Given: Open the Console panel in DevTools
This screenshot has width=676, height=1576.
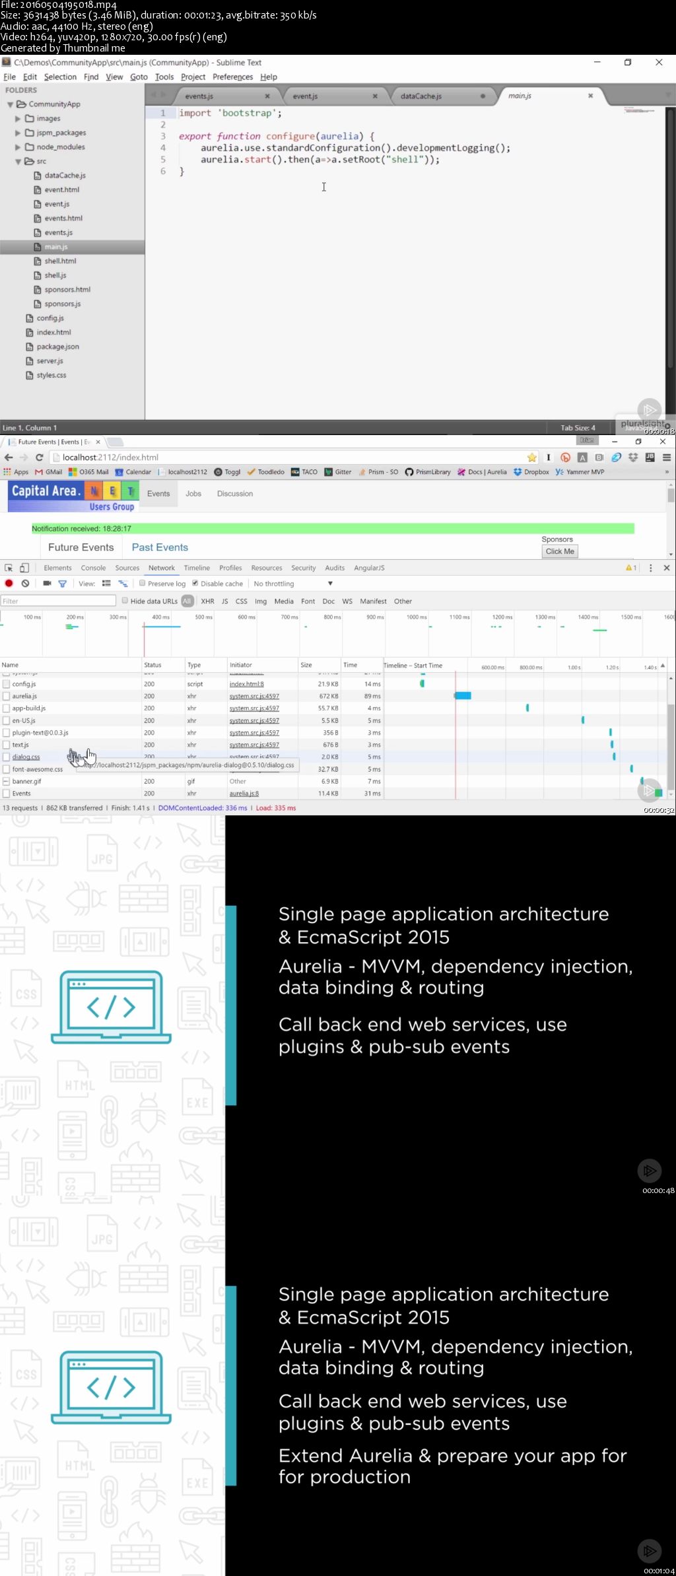Looking at the screenshot, I should pyautogui.click(x=93, y=568).
